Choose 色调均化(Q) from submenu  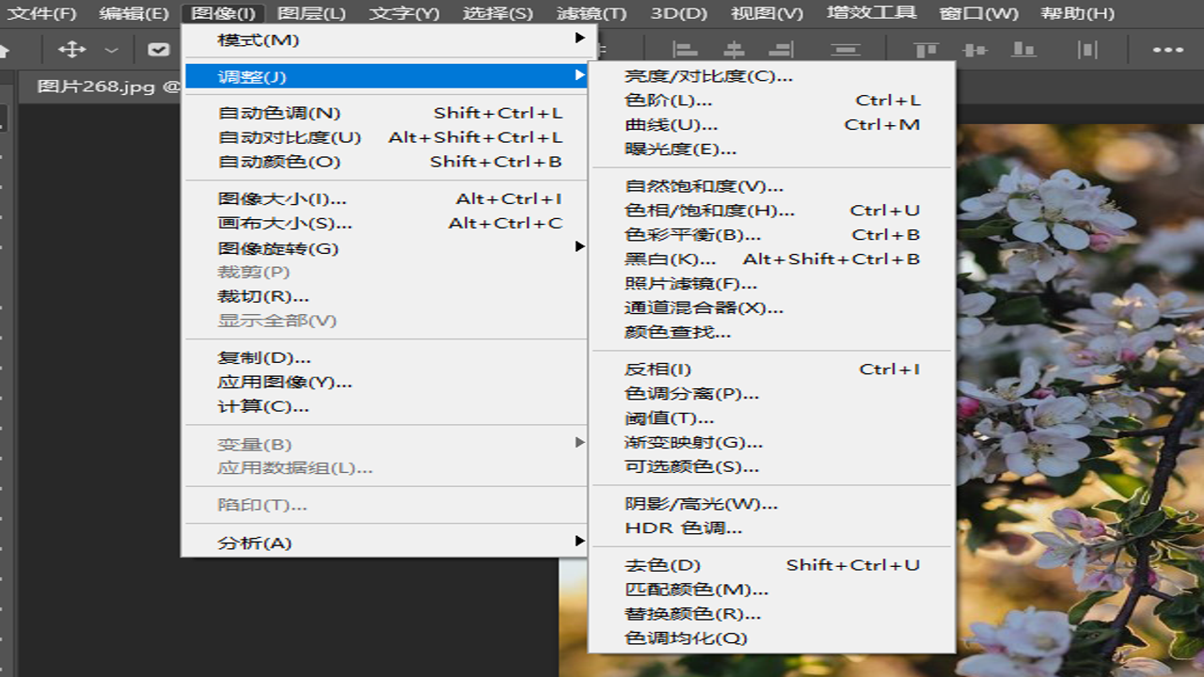(x=772, y=638)
